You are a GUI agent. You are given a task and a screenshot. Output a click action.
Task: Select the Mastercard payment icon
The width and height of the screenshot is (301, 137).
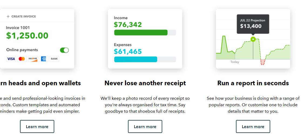(x=22, y=59)
